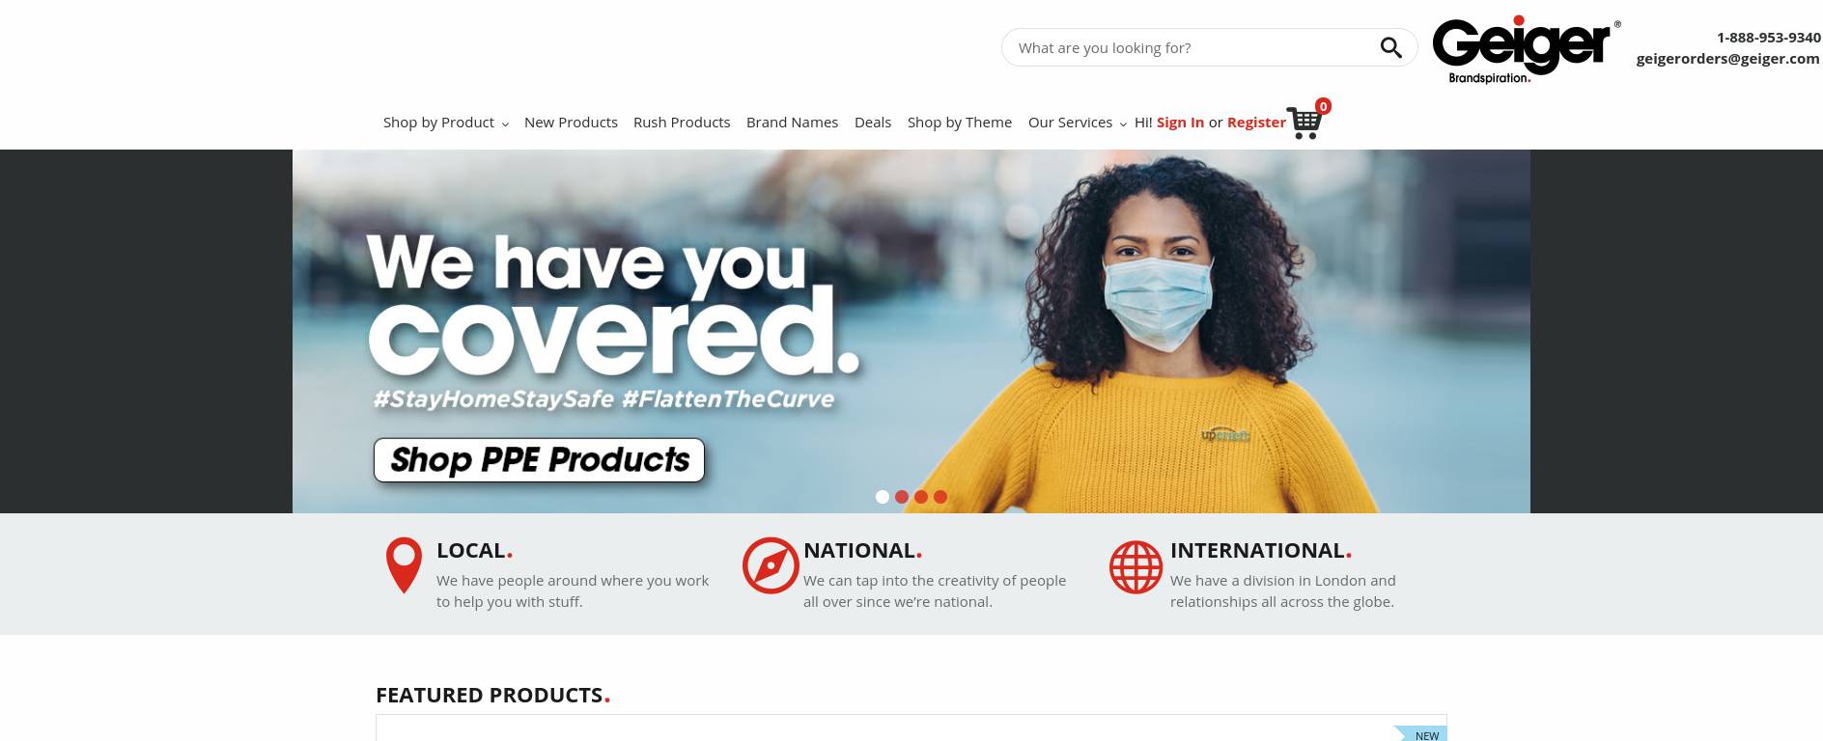Select the first white carousel dot
The image size is (1823, 741).
coord(883,497)
